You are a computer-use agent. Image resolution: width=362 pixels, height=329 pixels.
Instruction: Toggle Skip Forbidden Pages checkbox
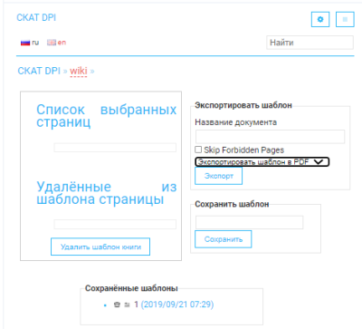tap(198, 150)
